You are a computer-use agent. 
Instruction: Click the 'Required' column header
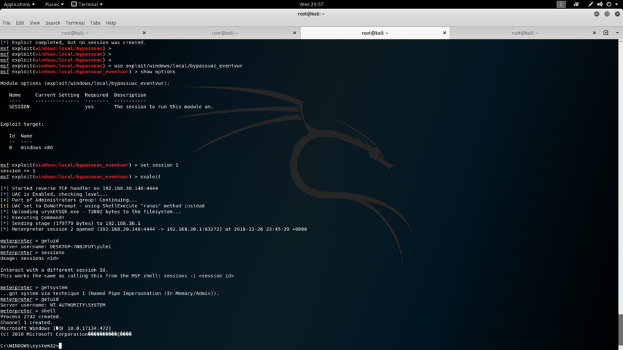point(96,95)
